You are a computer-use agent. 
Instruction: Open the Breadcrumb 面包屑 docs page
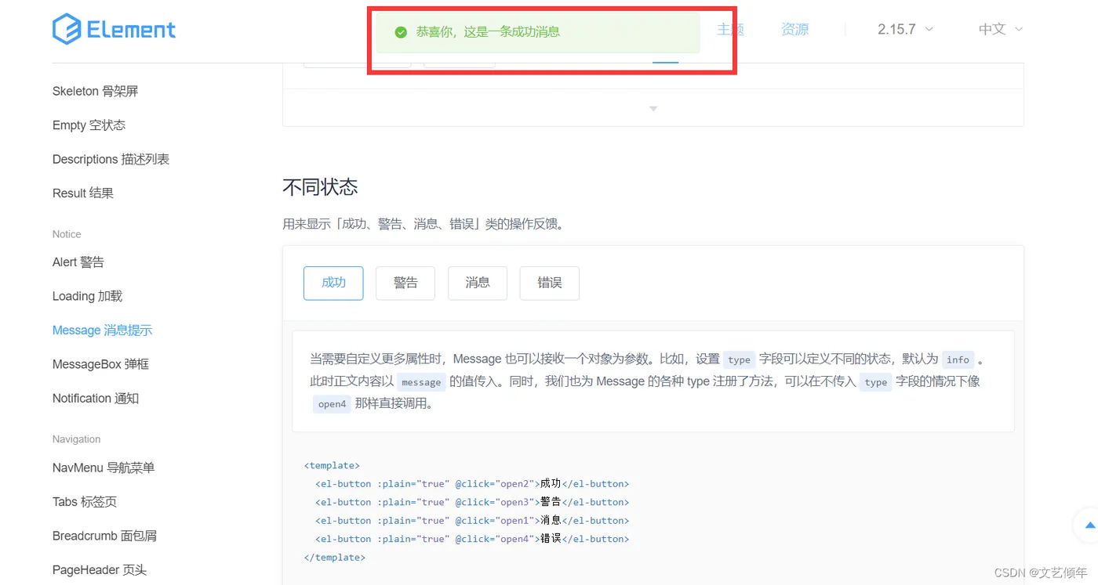click(104, 535)
